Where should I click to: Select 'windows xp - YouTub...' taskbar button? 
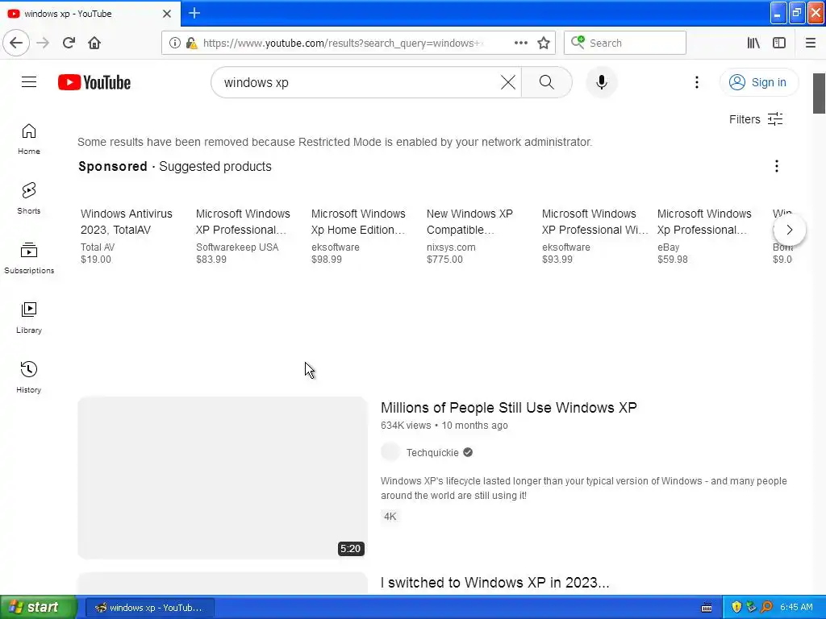tap(149, 608)
